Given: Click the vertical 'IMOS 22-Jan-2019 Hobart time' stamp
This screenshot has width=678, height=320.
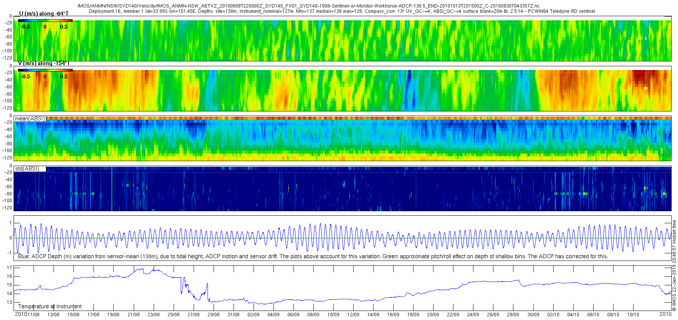Looking at the screenshot, I should (x=674, y=265).
